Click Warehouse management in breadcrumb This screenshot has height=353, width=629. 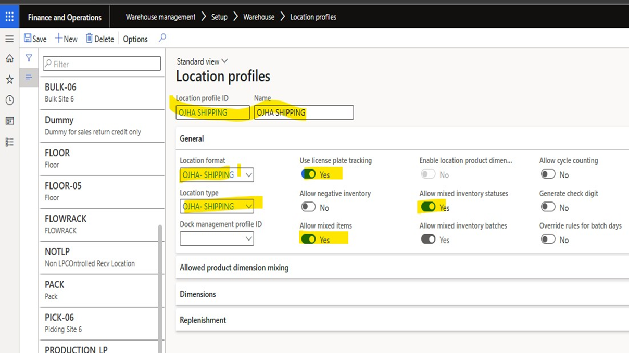(160, 17)
